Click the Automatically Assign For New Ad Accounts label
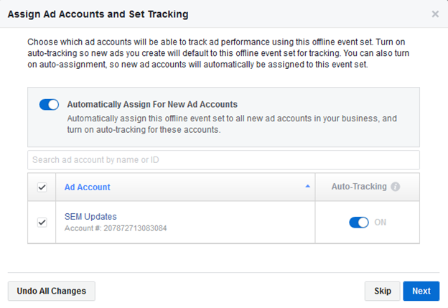The height and width of the screenshot is (308, 448). pyautogui.click(x=151, y=104)
